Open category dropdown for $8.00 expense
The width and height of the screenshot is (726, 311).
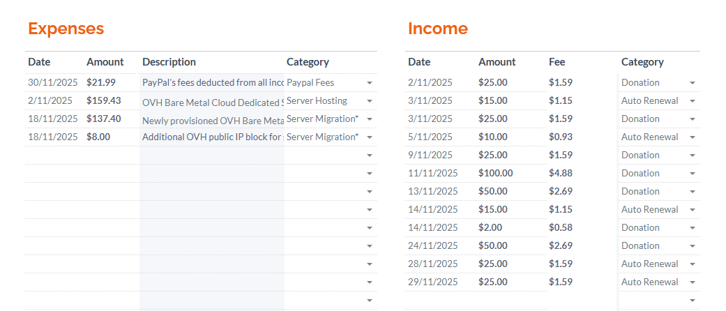[x=369, y=137]
